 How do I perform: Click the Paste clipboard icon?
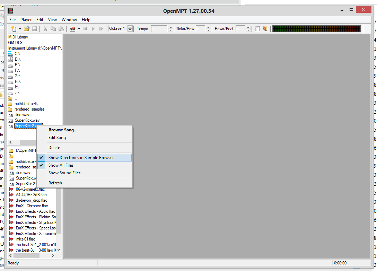click(x=61, y=29)
